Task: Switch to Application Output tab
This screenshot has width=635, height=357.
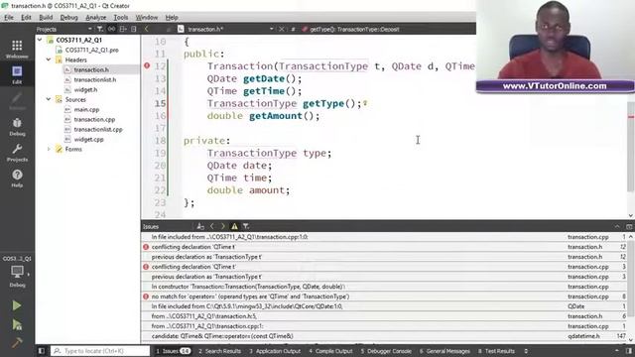Action: 275,351
